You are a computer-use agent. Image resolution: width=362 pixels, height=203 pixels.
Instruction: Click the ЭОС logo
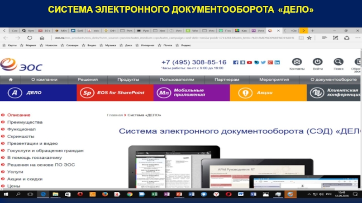[21, 65]
